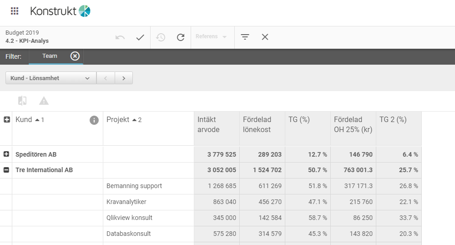This screenshot has width=455, height=245.
Task: Expand all rows in the header
Action: click(7, 120)
